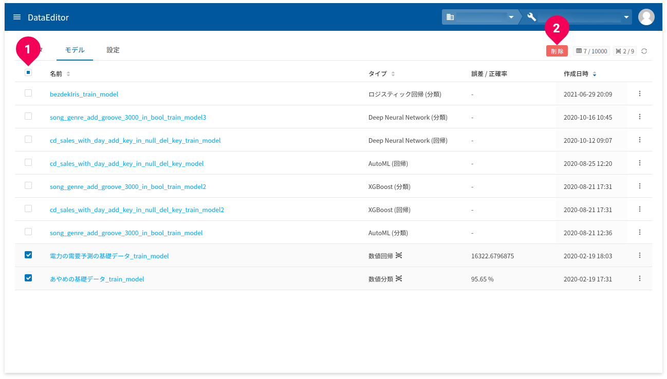Uncheck the あやめの基礎データ_train_model checkbox
Image resolution: width=667 pixels, height=379 pixels.
(28, 278)
